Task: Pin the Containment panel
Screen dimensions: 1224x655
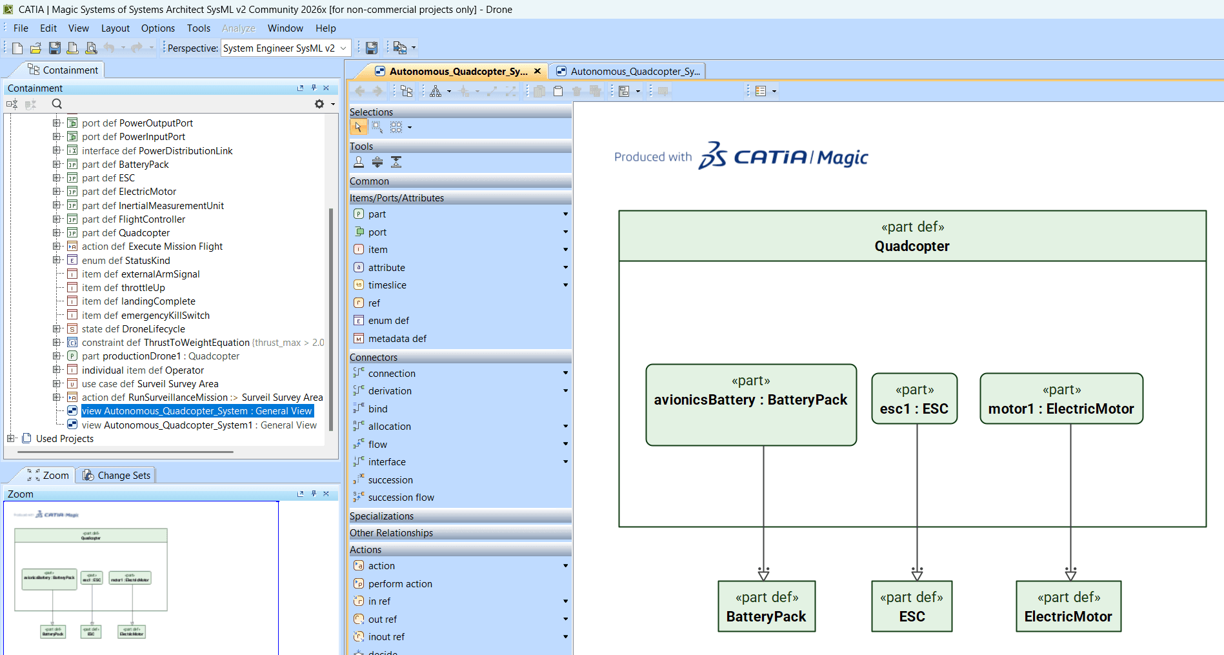Action: tap(314, 88)
